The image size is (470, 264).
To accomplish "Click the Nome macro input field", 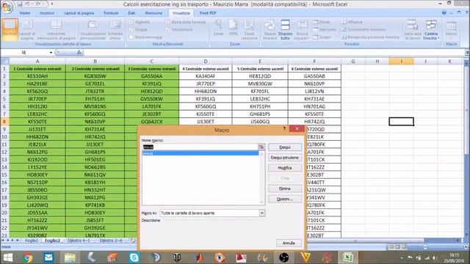I will pos(200,147).
